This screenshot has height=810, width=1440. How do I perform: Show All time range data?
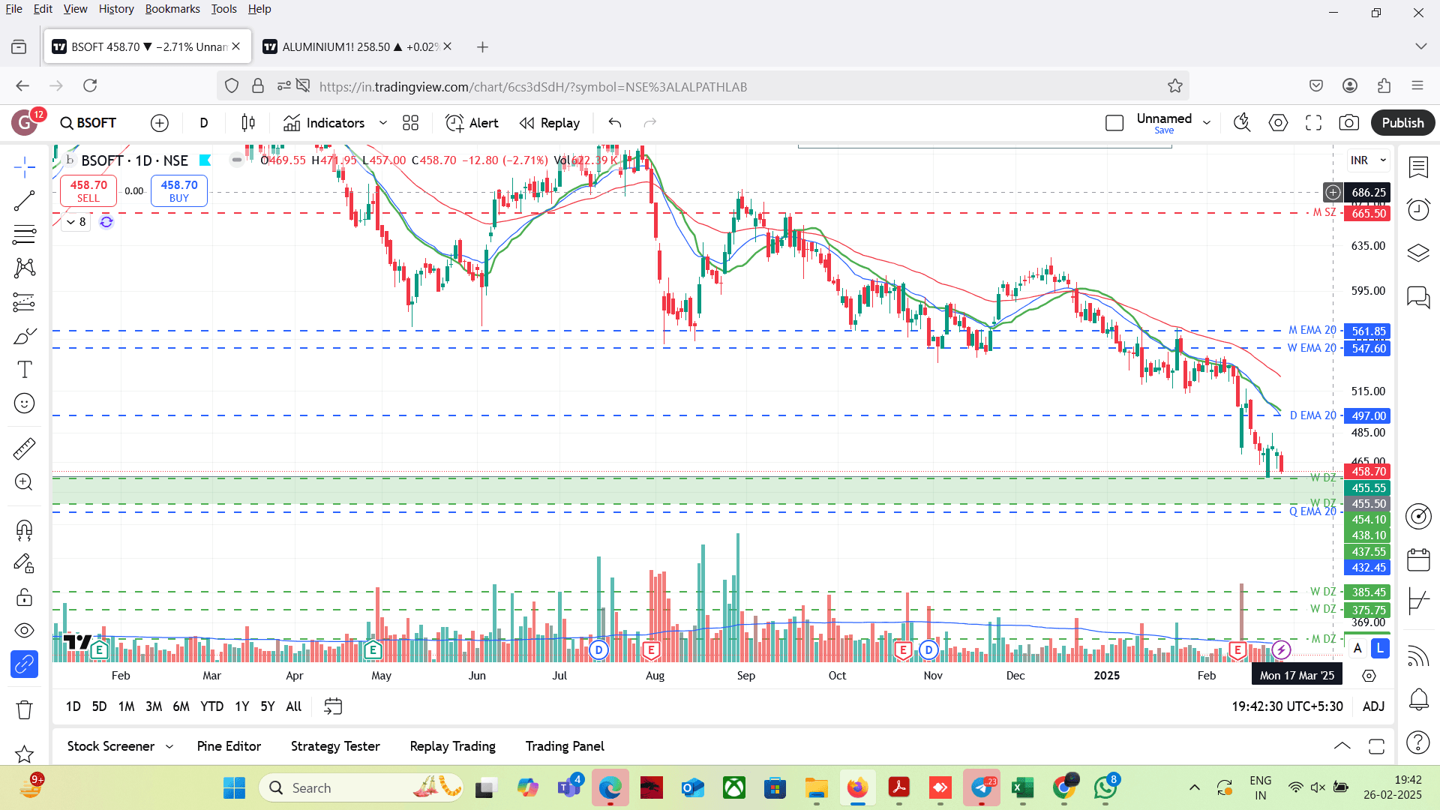click(x=294, y=706)
